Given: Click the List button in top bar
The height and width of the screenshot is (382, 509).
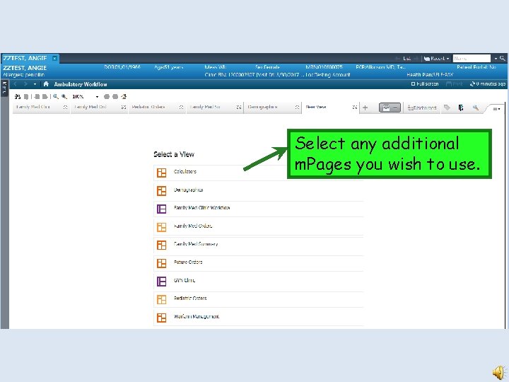Looking at the screenshot, I should (x=406, y=59).
